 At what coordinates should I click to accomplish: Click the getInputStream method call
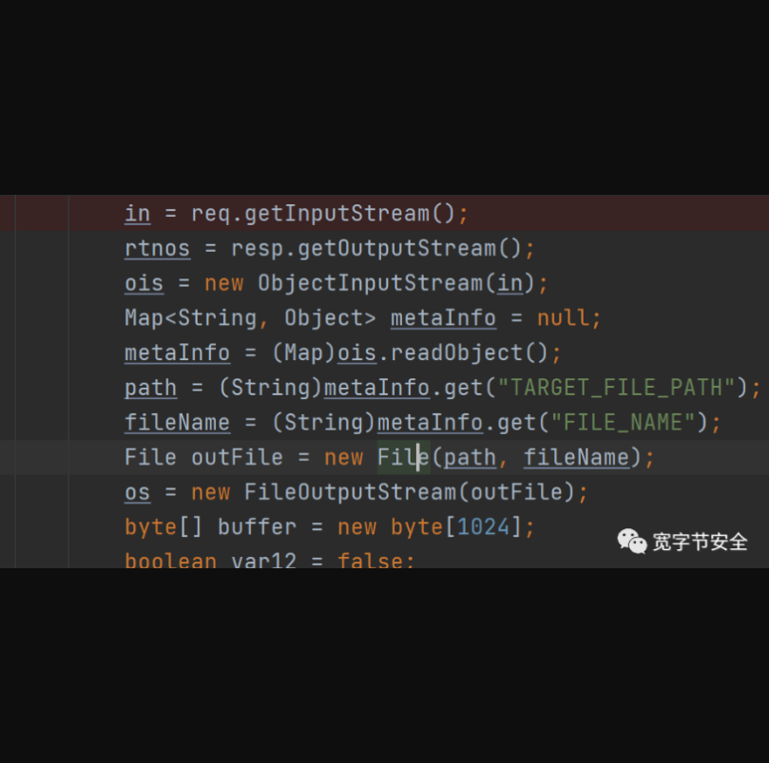pyautogui.click(x=337, y=214)
